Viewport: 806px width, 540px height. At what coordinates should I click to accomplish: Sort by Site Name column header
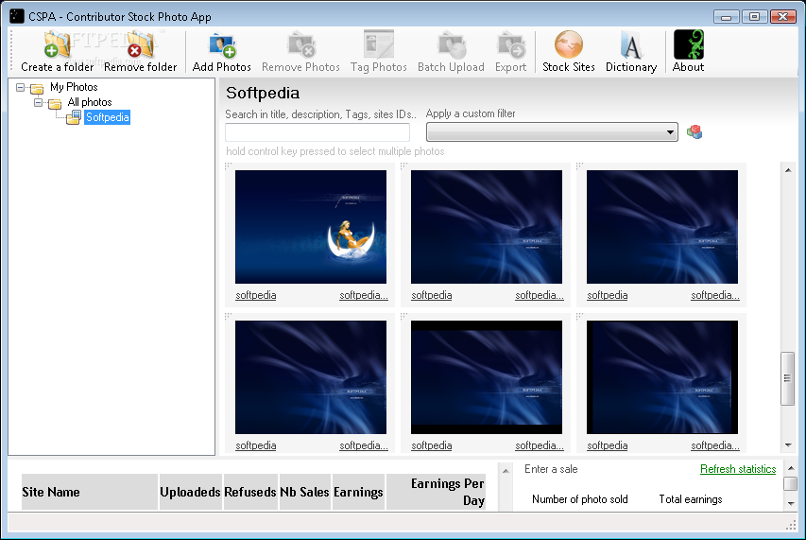[x=89, y=492]
